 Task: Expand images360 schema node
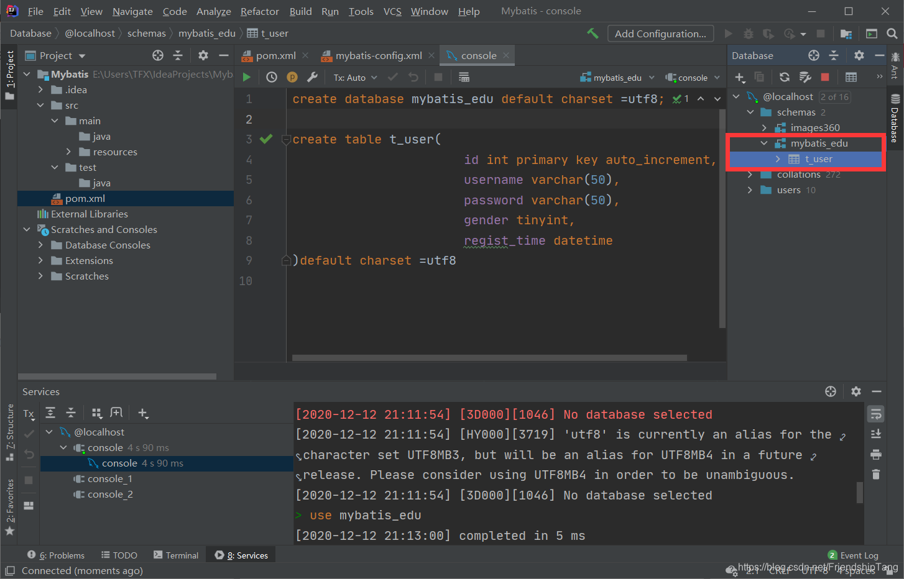click(x=764, y=127)
